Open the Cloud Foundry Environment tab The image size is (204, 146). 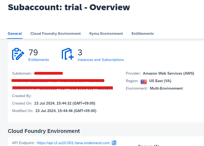click(x=55, y=34)
